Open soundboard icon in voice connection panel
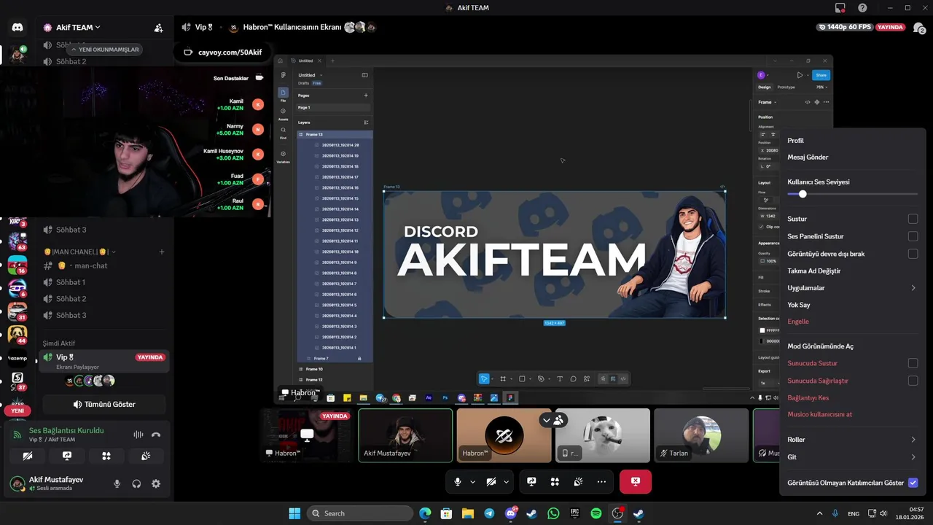933x525 pixels. 146,456
